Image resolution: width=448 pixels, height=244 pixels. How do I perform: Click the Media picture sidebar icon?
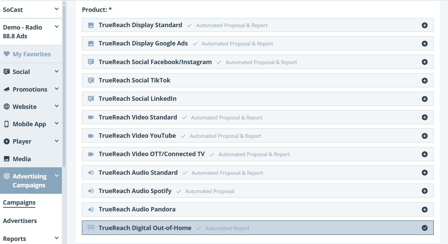(x=6, y=159)
